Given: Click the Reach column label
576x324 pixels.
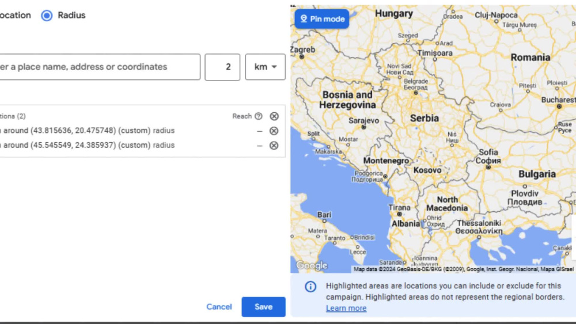Looking at the screenshot, I should click(x=242, y=116).
